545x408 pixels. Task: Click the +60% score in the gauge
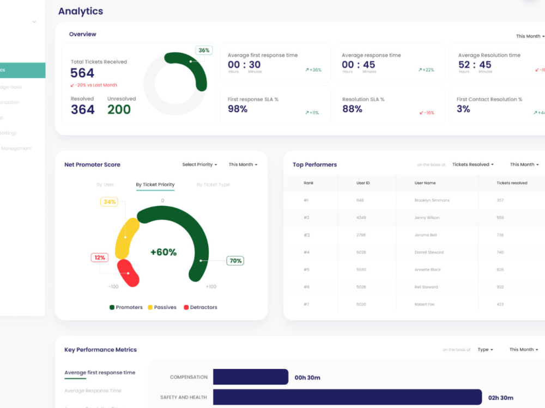point(163,252)
